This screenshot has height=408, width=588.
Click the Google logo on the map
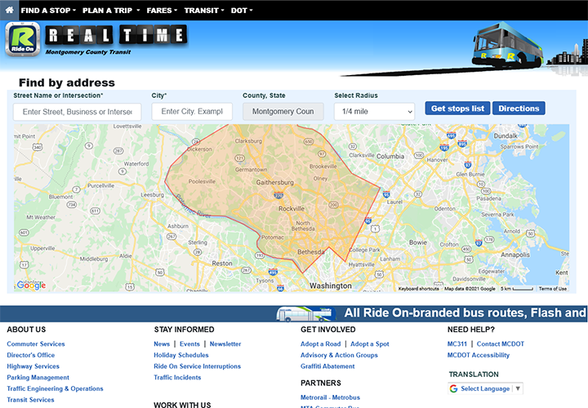tap(31, 286)
